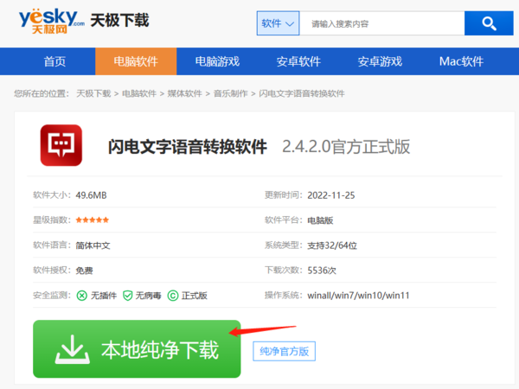Click the 本地纯净下载 download button
Screen dimensions: 519x389
(137, 349)
